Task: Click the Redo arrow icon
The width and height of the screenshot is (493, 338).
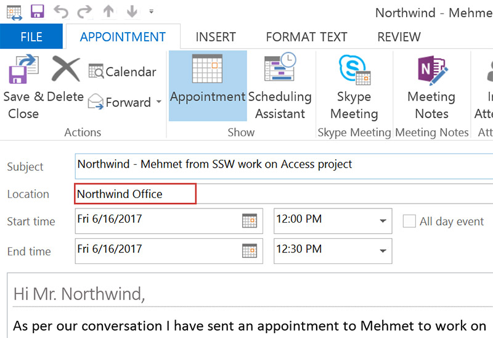Action: pos(83,11)
